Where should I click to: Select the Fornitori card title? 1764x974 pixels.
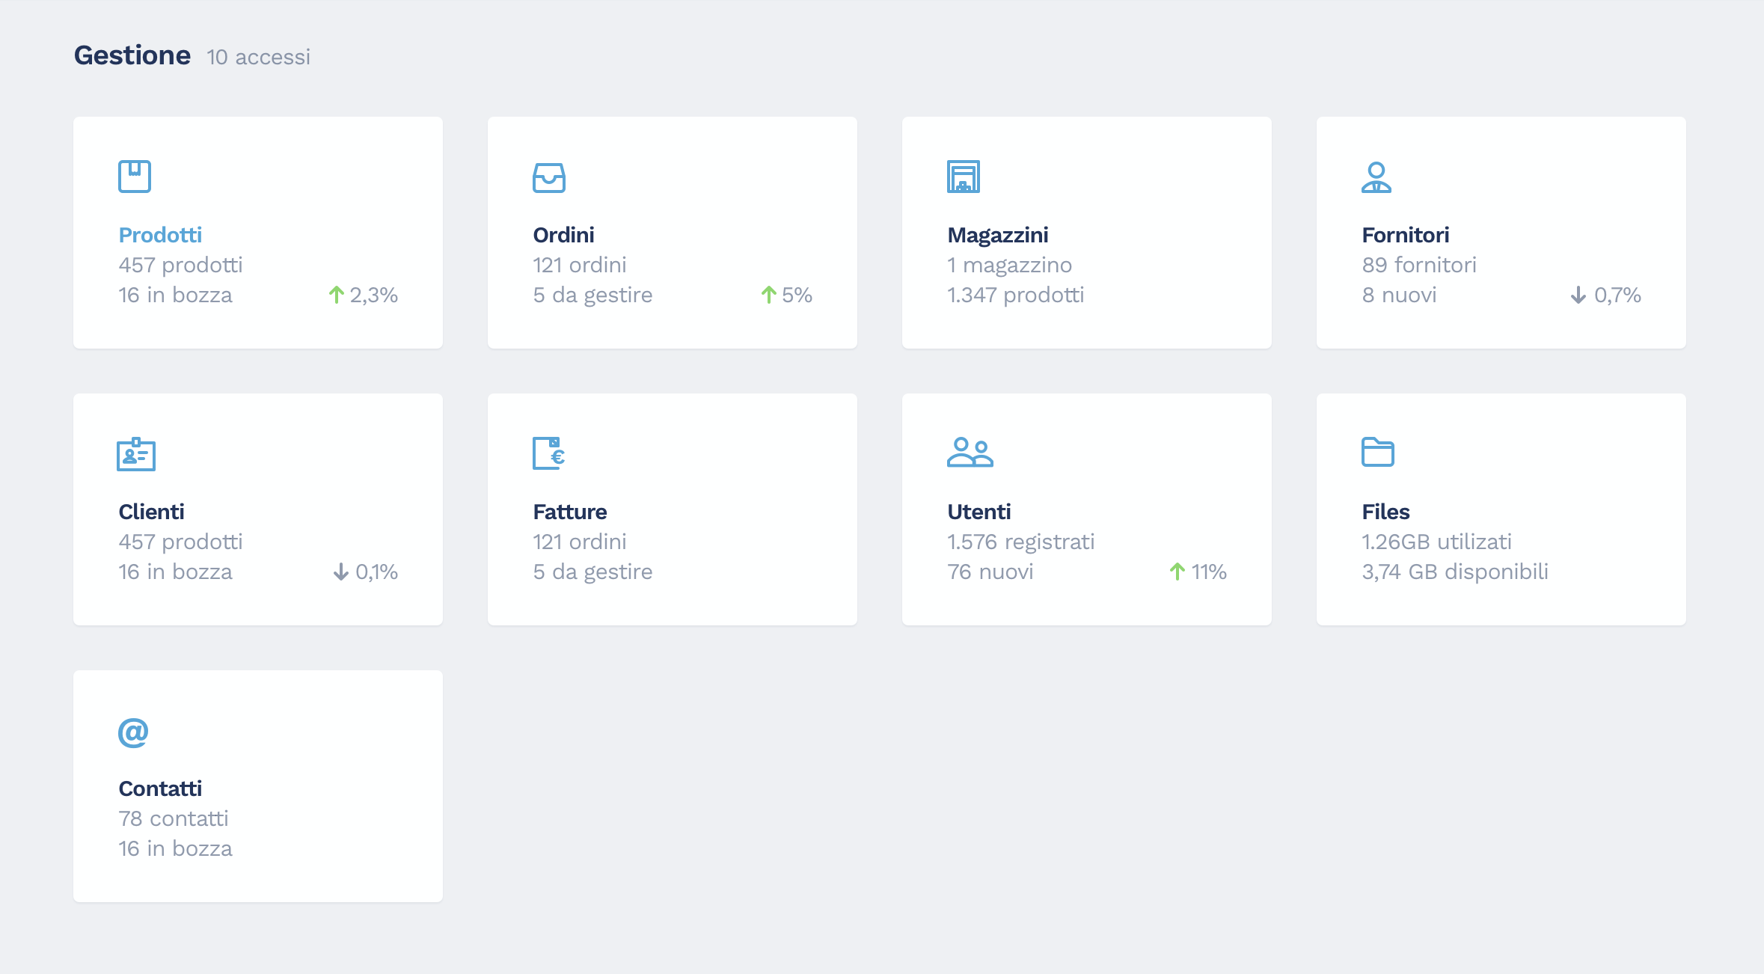click(x=1405, y=235)
